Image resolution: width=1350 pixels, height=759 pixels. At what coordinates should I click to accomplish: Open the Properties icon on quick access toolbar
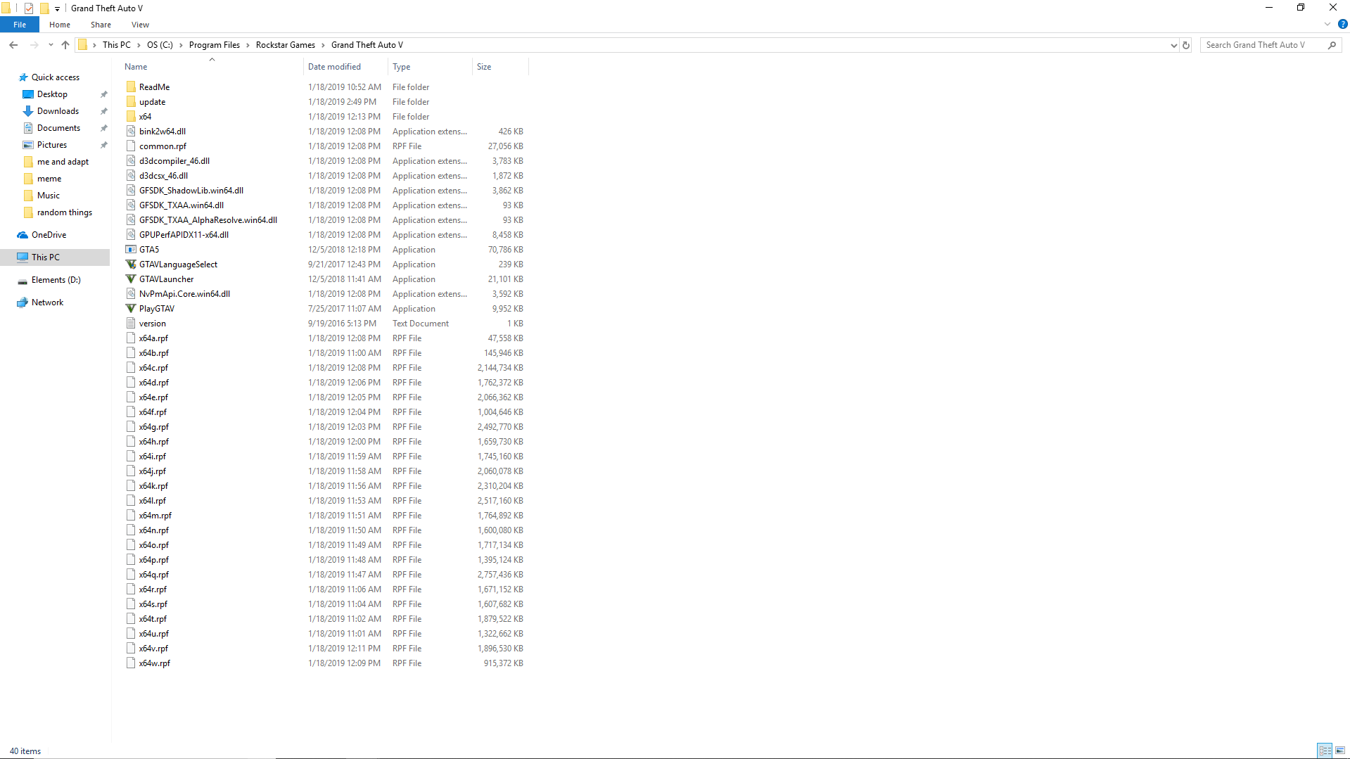29,8
